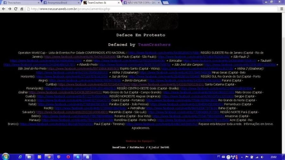
Task: Reload the page with the refresh icon
Action: (x=16, y=9)
